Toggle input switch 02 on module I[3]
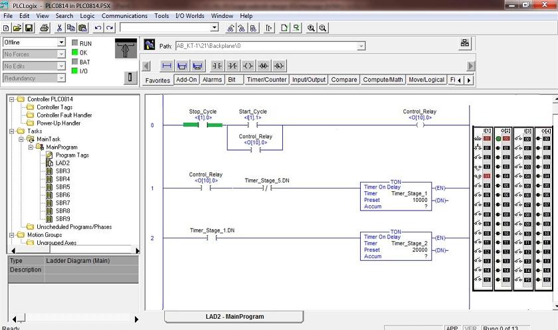 (x=518, y=157)
